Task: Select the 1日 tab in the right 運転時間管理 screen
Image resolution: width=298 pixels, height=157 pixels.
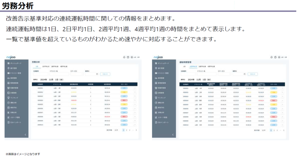Action: [x=184, y=66]
